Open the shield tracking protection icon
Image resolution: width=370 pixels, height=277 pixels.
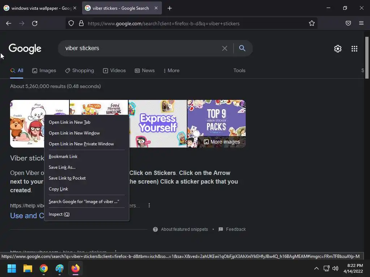71,23
